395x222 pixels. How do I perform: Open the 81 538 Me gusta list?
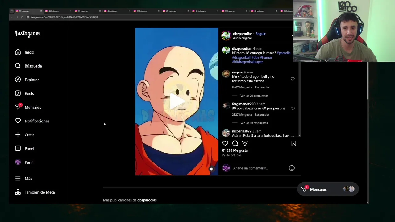click(235, 150)
